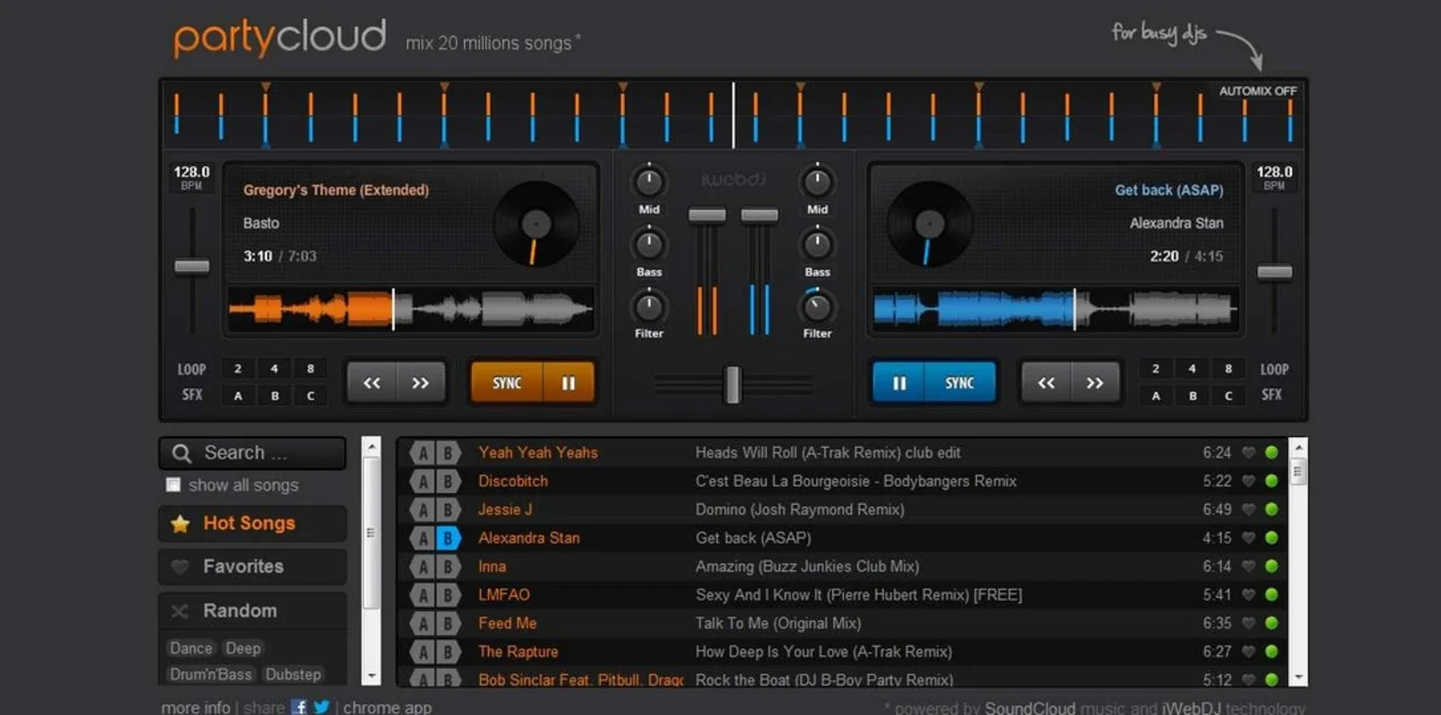Click the right deck pitch slider handle

[1275, 272]
